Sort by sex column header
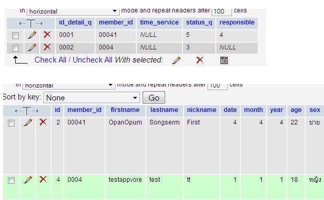324x200 pixels. [x=315, y=110]
